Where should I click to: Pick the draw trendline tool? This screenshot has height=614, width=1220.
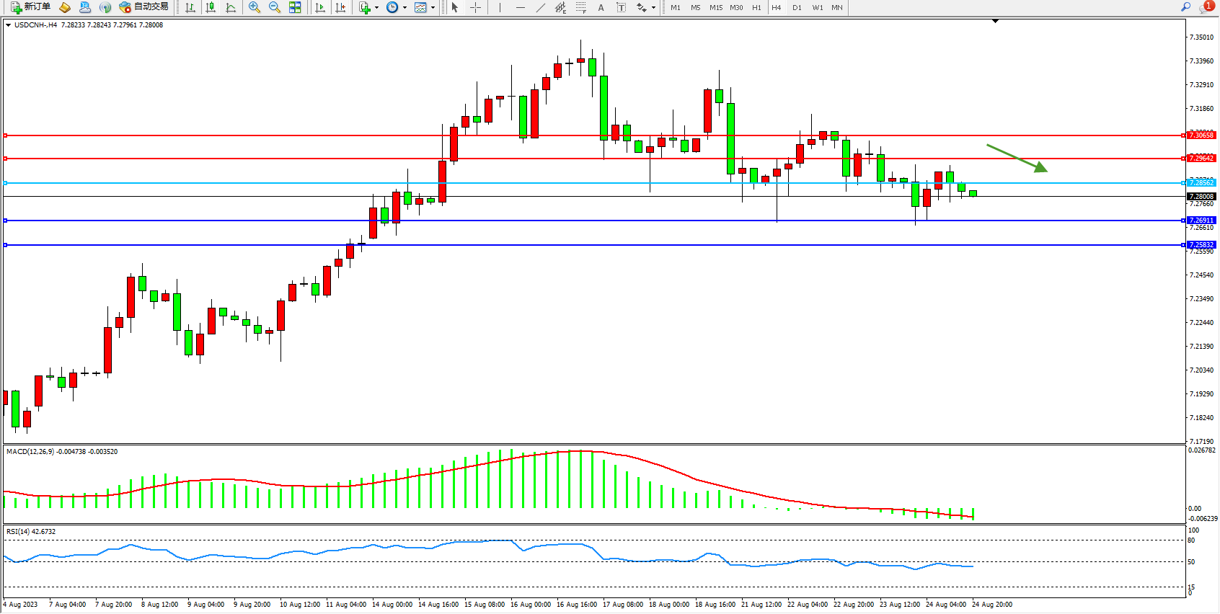pos(541,7)
